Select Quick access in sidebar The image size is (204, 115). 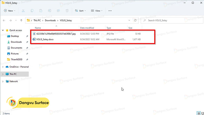pyautogui.click(x=16, y=30)
